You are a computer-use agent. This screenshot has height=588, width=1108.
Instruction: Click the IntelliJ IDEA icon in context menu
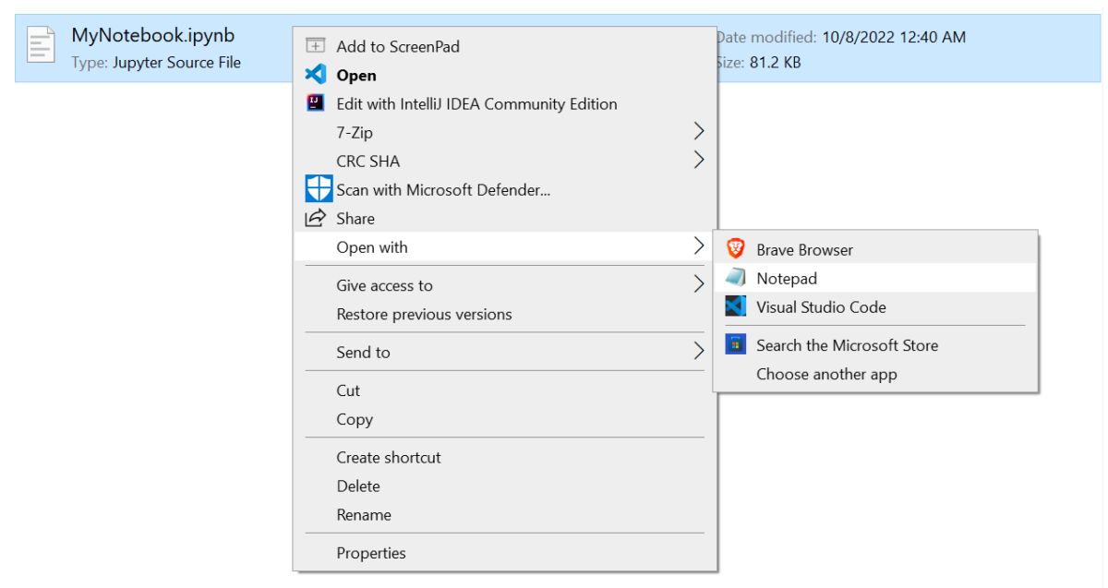point(316,103)
